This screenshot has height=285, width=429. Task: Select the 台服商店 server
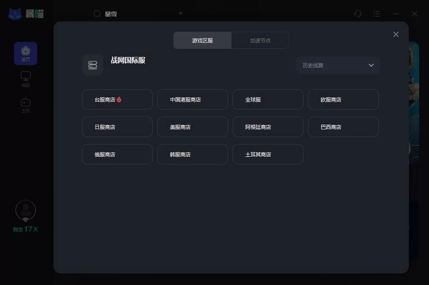(x=117, y=99)
